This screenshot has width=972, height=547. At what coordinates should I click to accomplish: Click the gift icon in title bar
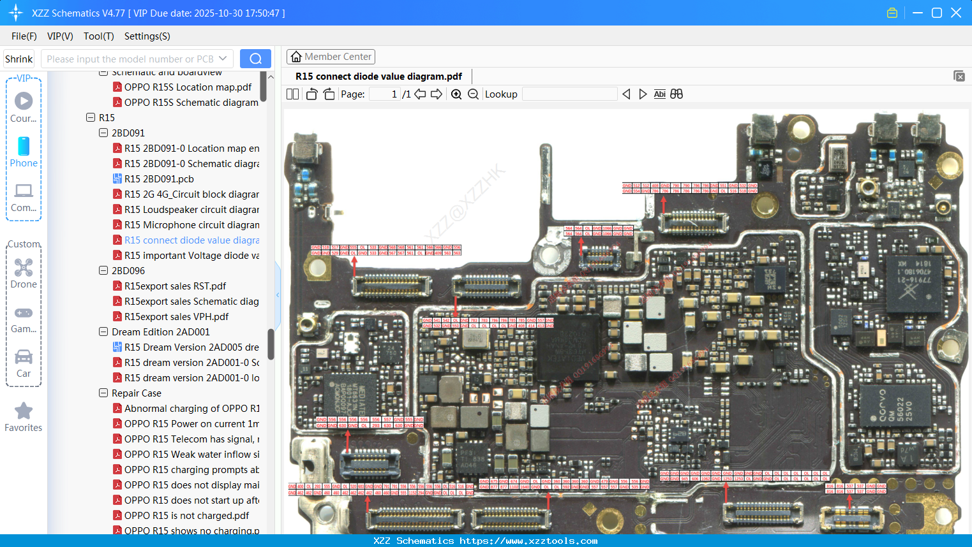(892, 13)
